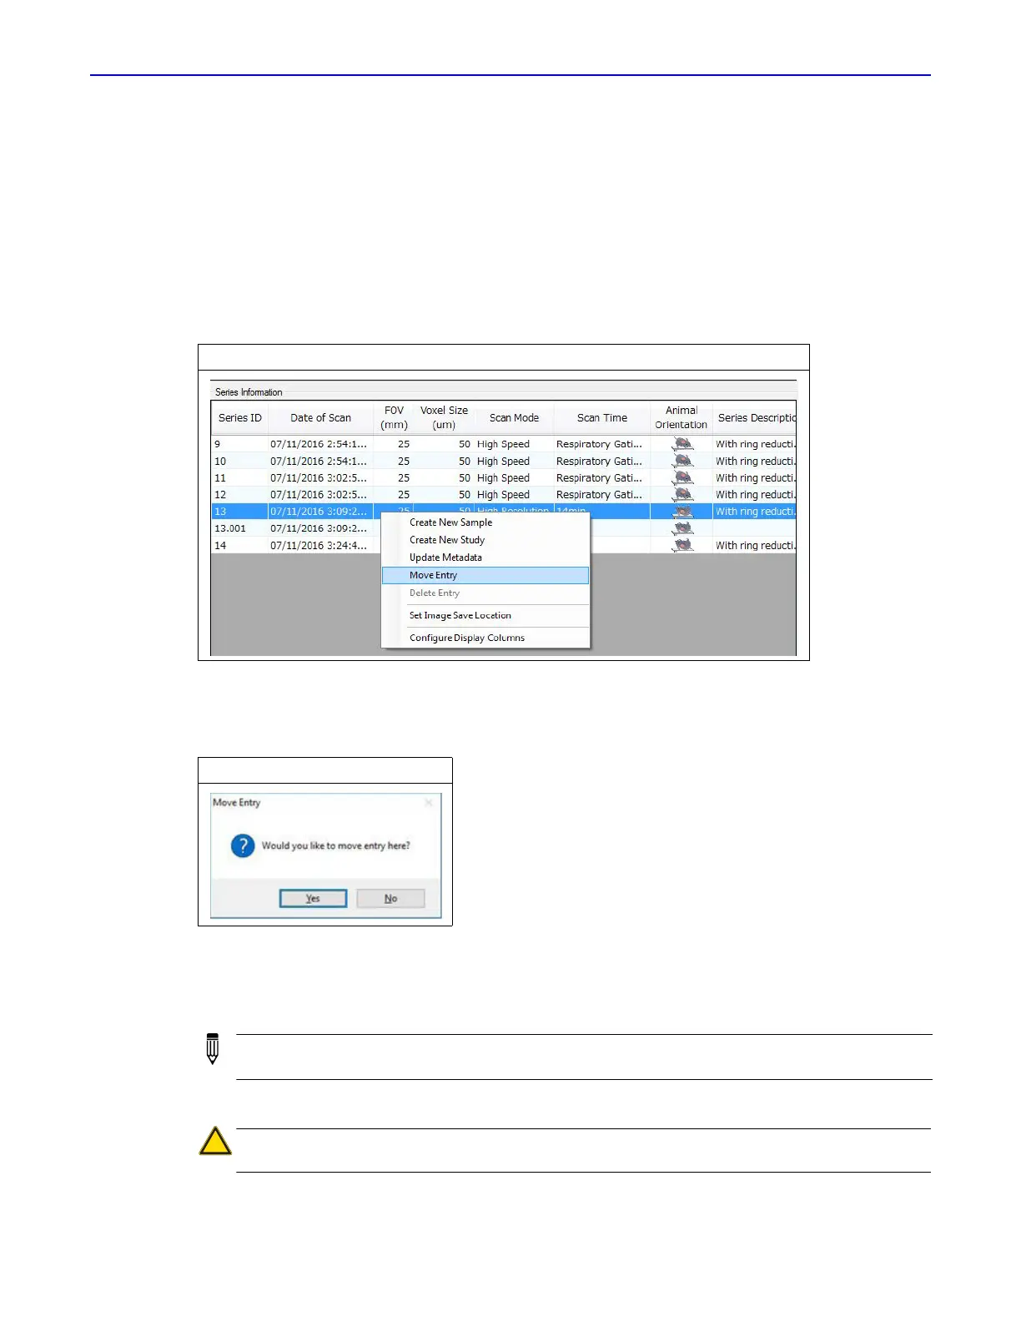Viewport: 1021px width, 1322px height.
Task: Select series row 13.001
Action: (x=504, y=528)
